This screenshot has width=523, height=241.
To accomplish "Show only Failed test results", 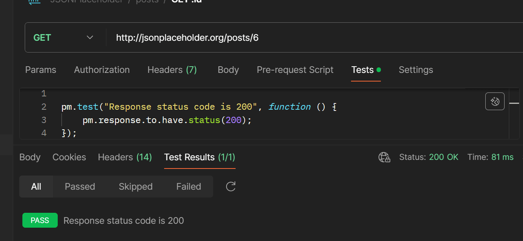I will pyautogui.click(x=188, y=187).
